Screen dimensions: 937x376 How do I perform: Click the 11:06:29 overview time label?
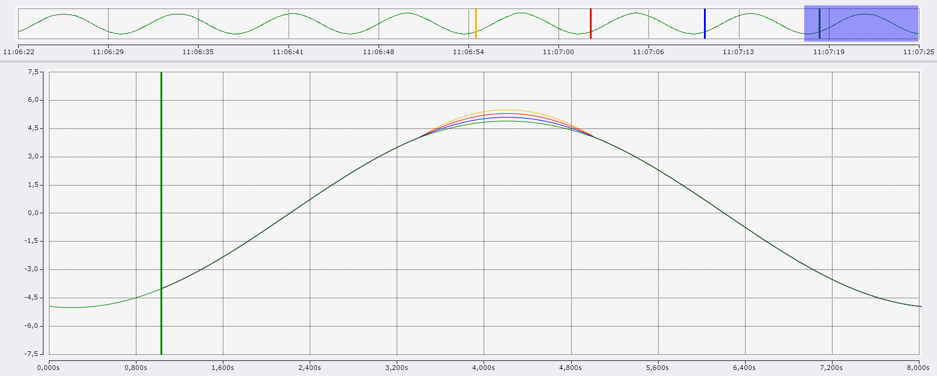(x=108, y=52)
